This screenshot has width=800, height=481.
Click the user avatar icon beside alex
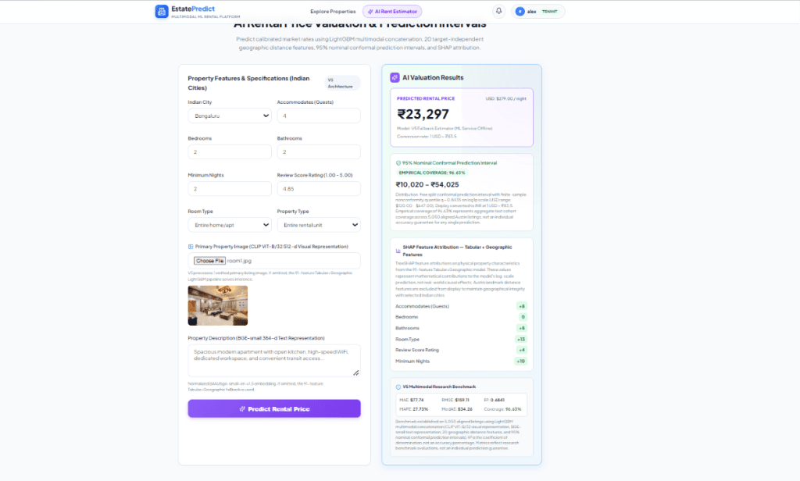520,11
